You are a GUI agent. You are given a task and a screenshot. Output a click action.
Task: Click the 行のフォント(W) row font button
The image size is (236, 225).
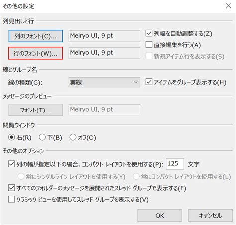[36, 53]
